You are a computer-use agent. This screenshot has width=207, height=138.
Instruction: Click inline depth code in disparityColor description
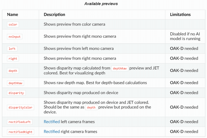[91, 108]
